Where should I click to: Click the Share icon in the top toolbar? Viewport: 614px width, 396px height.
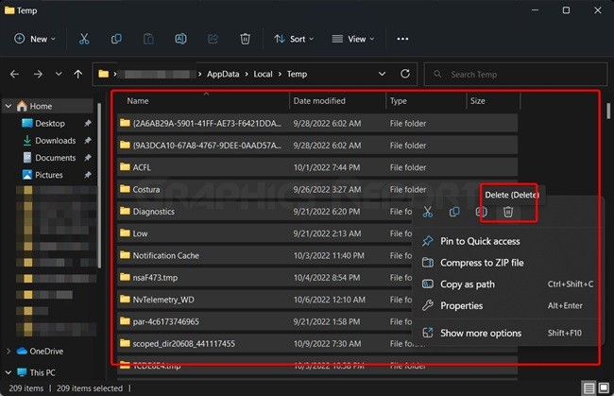(213, 39)
